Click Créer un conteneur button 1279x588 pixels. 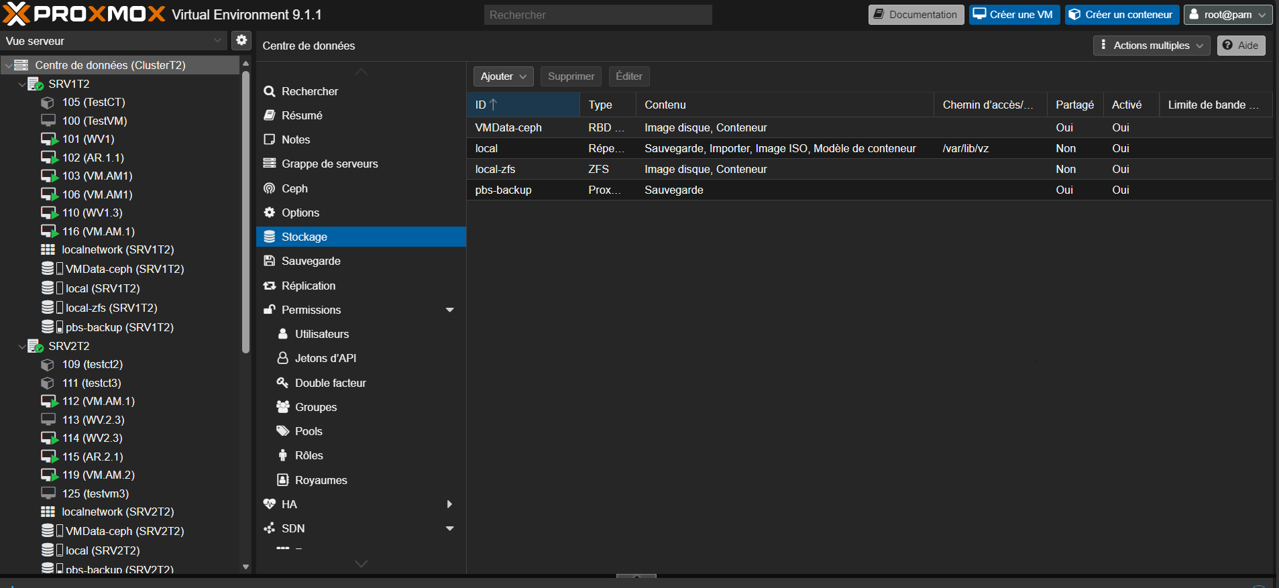click(1121, 14)
